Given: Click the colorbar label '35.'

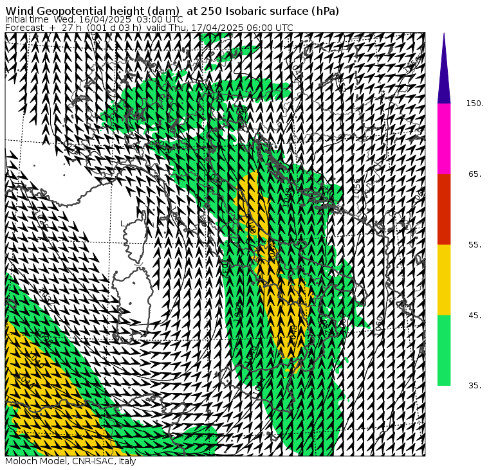Looking at the screenshot, I should pos(475,386).
